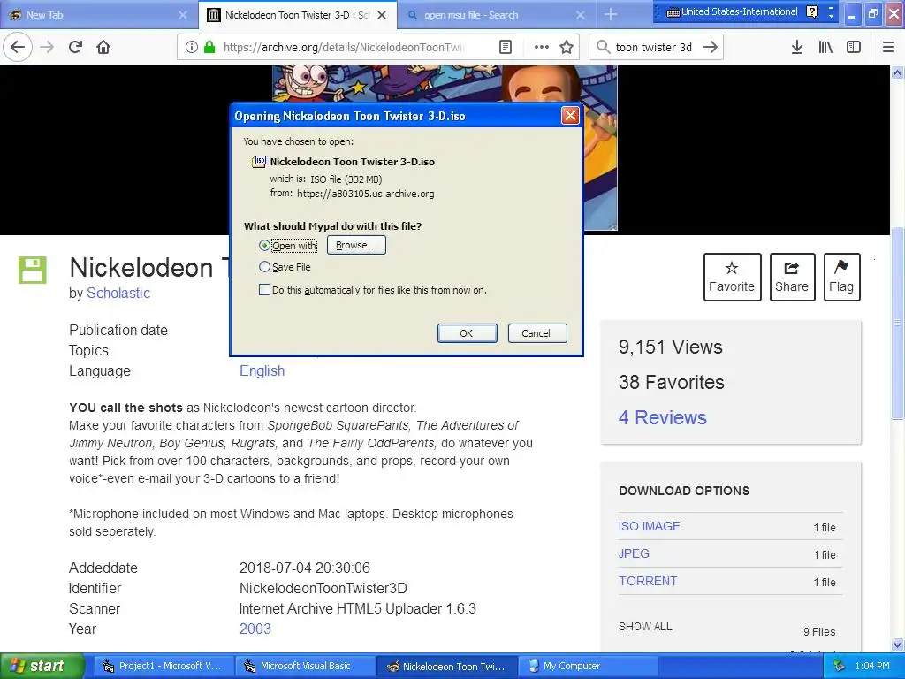This screenshot has width=905, height=679.
Task: Click the language bar help icon
Action: tap(812, 11)
